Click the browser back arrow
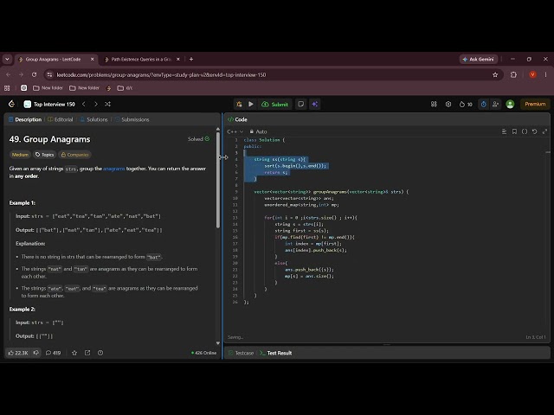Screen dimensions: 554x415 point(9,75)
